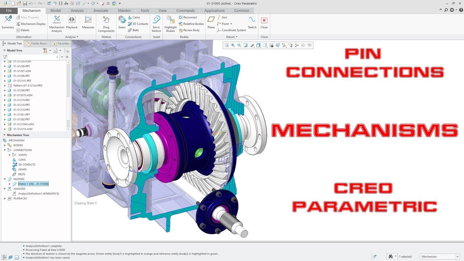This screenshot has width=464, height=261.
Task: Select the Cams connection tool
Action: tap(133, 17)
